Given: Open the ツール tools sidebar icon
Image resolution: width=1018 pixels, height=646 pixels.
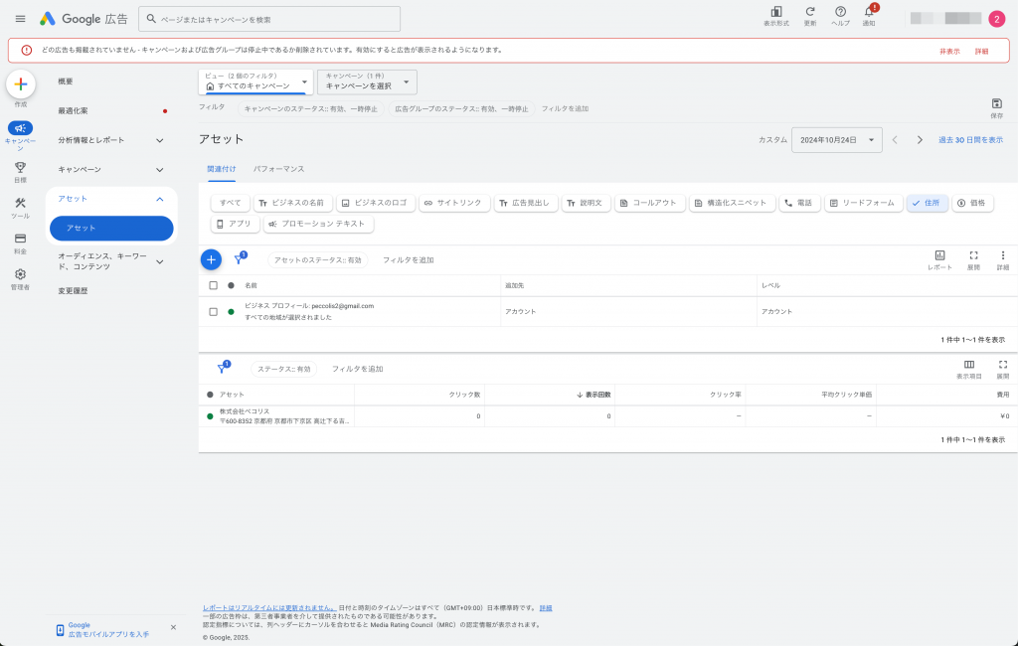Looking at the screenshot, I should tap(20, 204).
